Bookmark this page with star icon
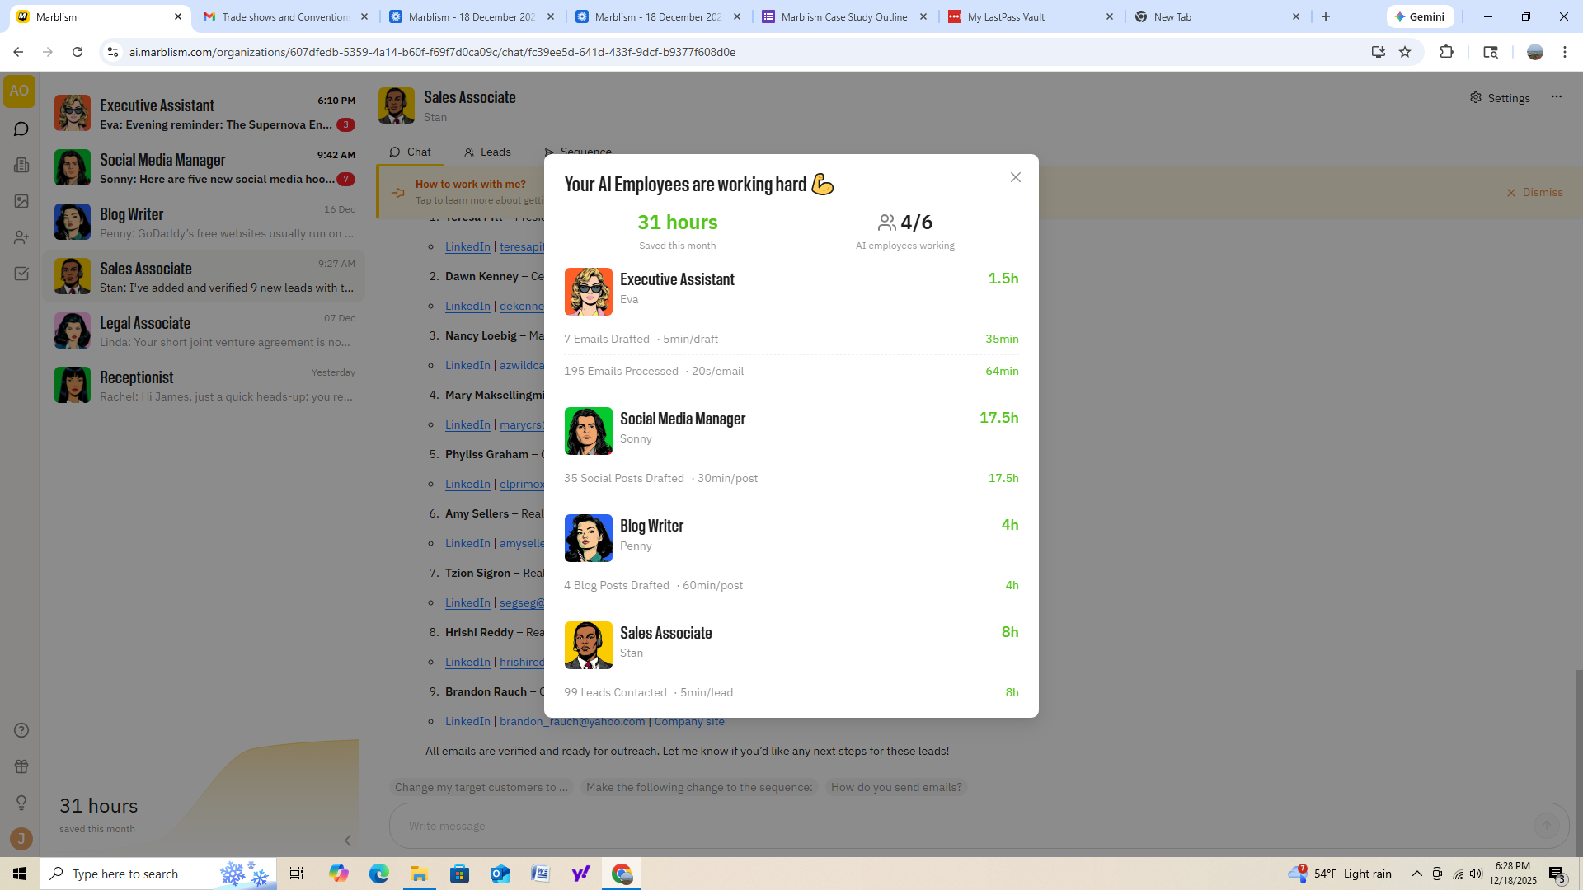Screen dimensions: 1583x890 click(x=1405, y=52)
